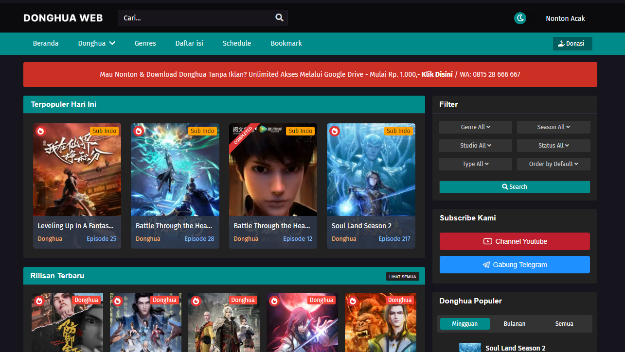
Task: Open the Battle Through the Heavens Episode 28 card
Action: (175, 186)
